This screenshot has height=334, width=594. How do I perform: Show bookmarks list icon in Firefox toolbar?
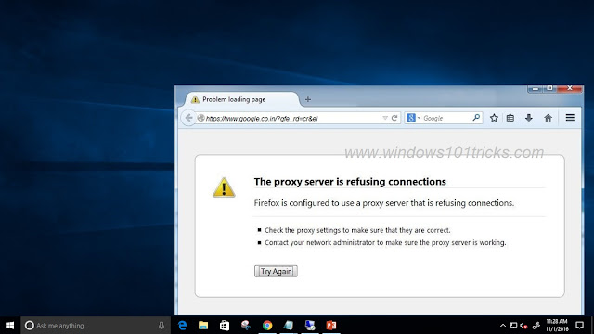click(x=510, y=118)
